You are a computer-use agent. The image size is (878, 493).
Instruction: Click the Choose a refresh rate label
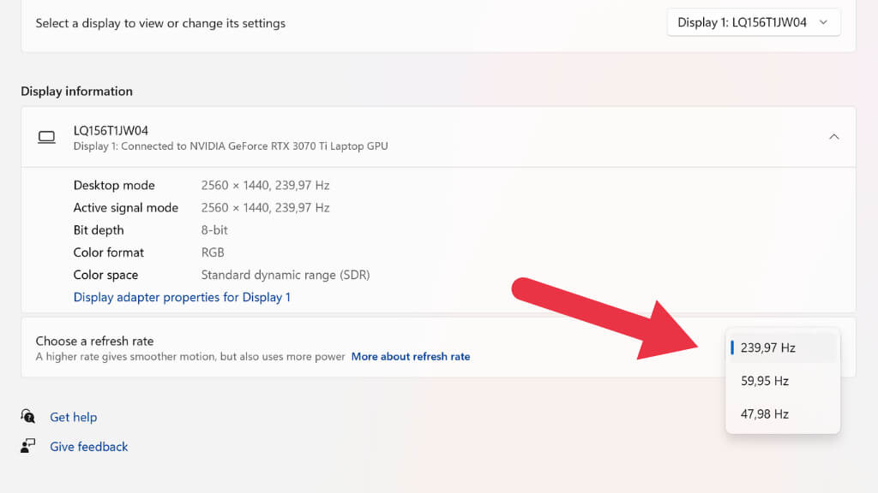(94, 341)
